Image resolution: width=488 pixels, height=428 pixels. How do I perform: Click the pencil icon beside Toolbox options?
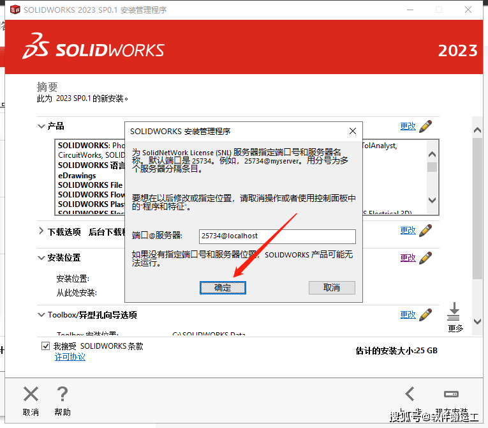425,315
